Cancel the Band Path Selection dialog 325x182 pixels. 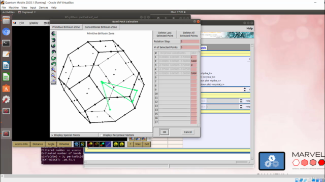pos(188,132)
